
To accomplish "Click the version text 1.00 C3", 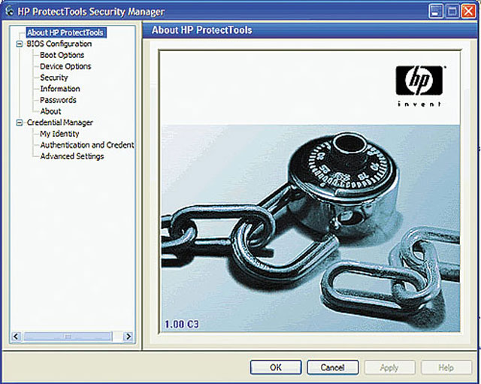I will pyautogui.click(x=182, y=324).
